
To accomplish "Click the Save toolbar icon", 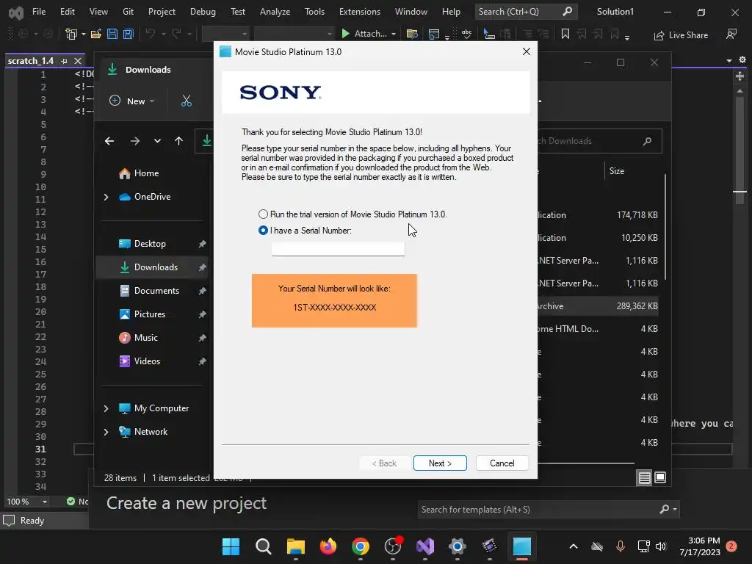I will (x=112, y=34).
